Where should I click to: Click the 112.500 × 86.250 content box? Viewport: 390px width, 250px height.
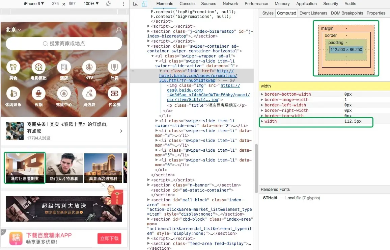(346, 50)
